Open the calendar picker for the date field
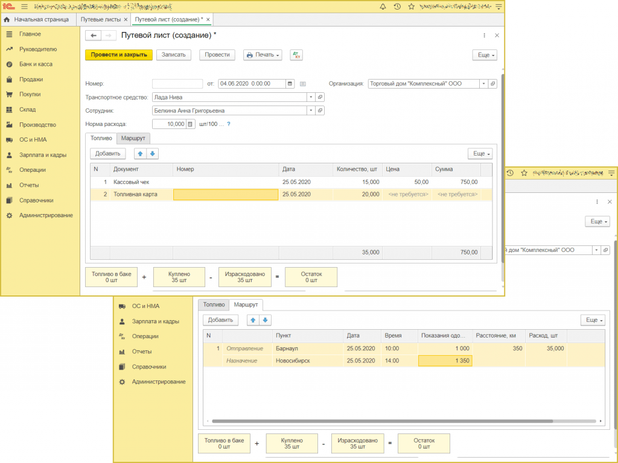This screenshot has height=463, width=618. [290, 84]
